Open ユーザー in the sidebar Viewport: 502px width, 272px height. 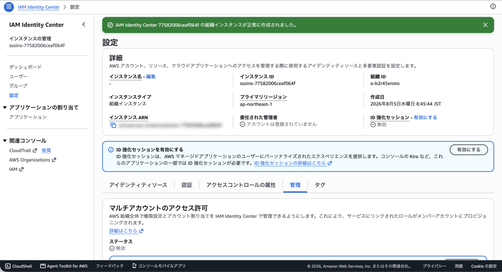18,76
